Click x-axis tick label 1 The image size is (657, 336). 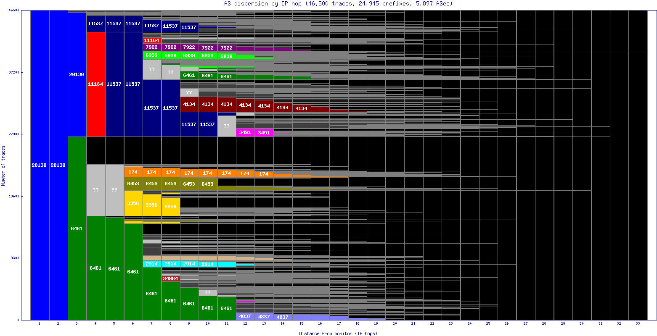pyautogui.click(x=39, y=324)
